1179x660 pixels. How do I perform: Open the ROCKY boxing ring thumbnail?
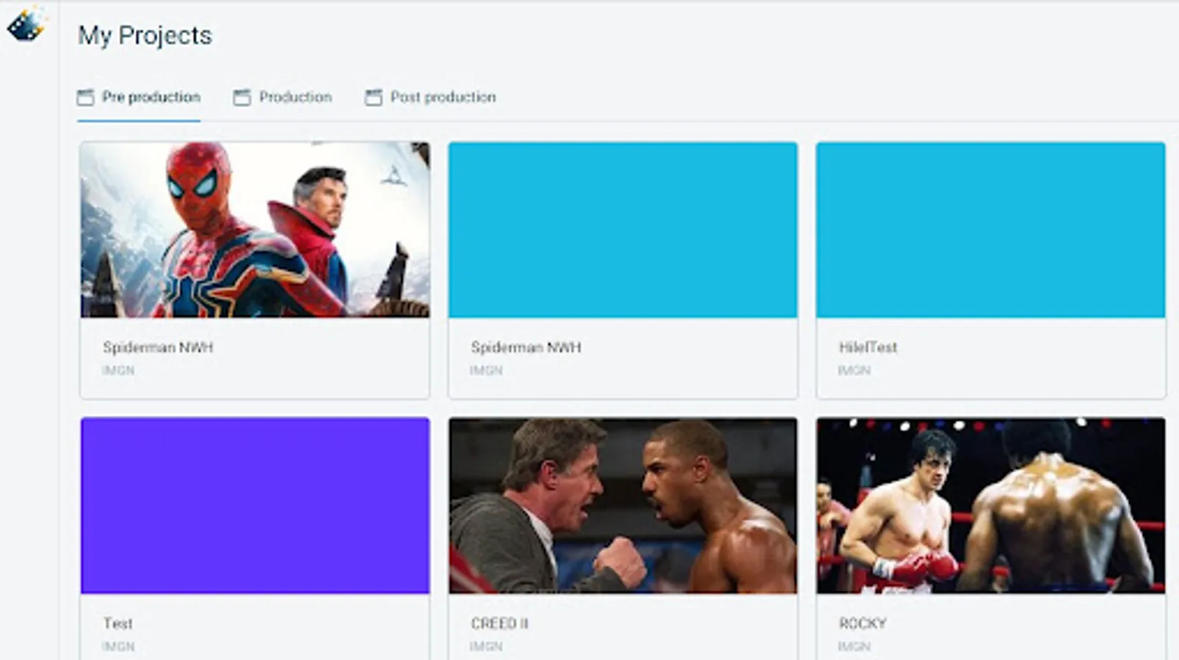pyautogui.click(x=990, y=505)
